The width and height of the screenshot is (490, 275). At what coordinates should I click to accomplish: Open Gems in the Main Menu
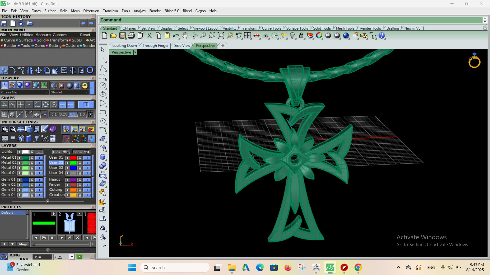coord(40,46)
